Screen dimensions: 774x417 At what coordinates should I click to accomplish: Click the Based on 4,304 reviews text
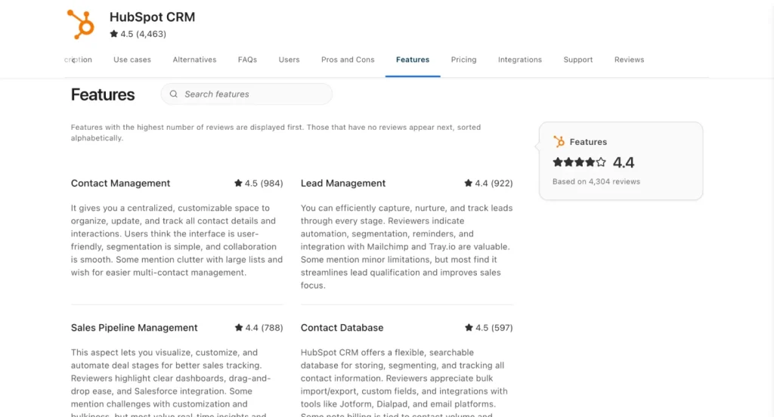click(596, 181)
